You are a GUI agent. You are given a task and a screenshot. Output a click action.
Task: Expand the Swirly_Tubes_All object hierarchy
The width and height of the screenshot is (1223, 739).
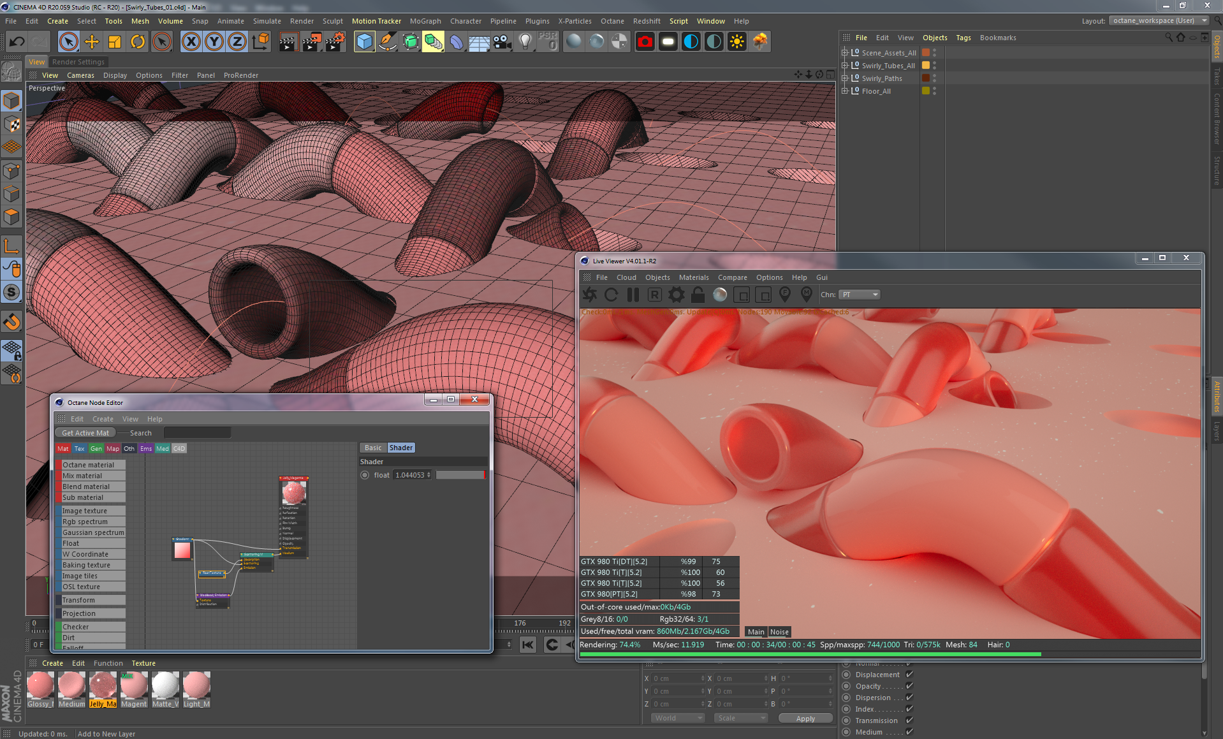pyautogui.click(x=845, y=65)
